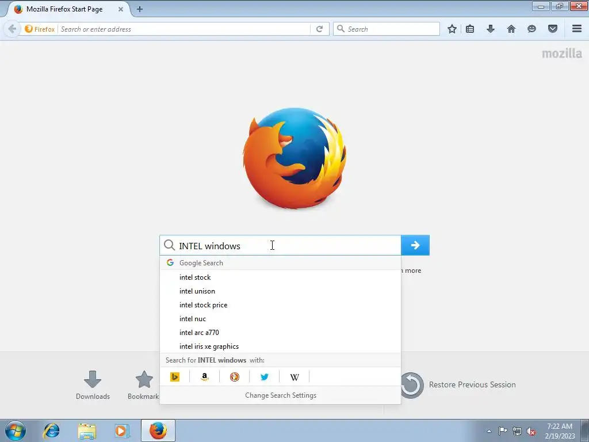Choose suggestion intel stock
The width and height of the screenshot is (589, 442).
click(280, 277)
